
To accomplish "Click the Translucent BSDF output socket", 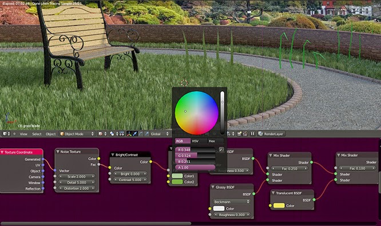I will [x=314, y=200].
